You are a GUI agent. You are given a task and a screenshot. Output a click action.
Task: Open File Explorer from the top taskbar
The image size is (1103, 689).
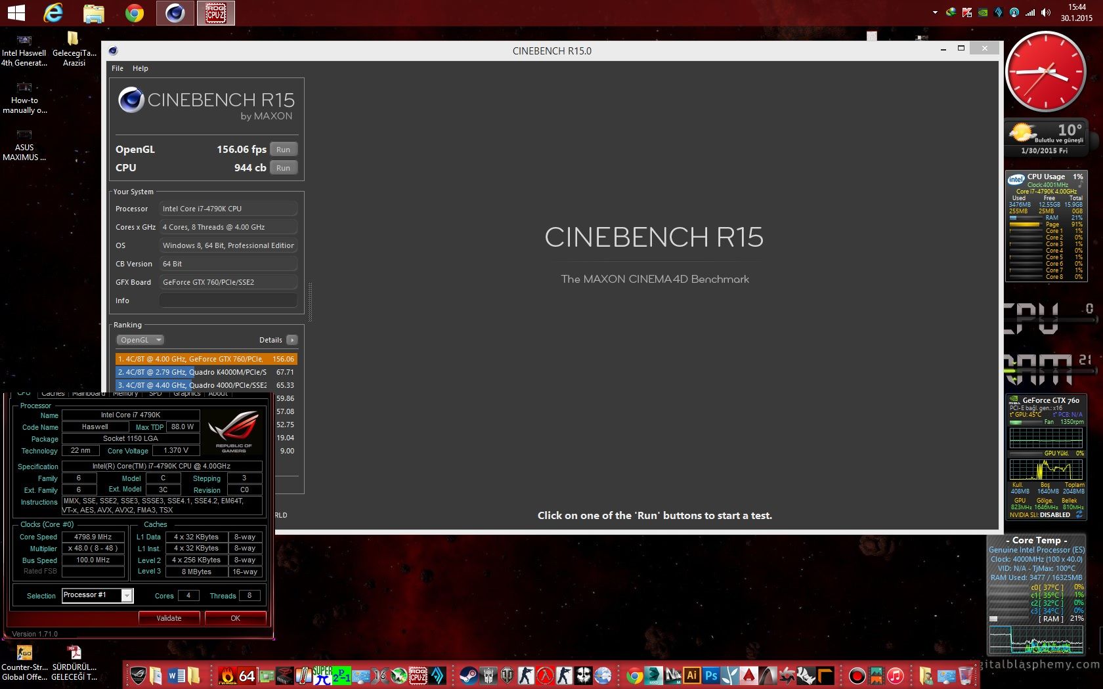[x=94, y=13]
